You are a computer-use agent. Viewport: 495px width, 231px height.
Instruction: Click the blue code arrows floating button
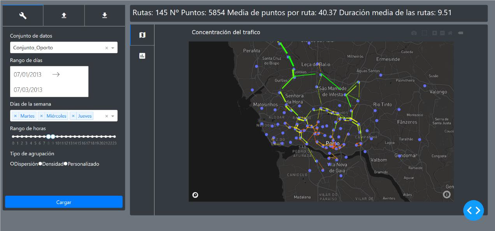pyautogui.click(x=473, y=210)
